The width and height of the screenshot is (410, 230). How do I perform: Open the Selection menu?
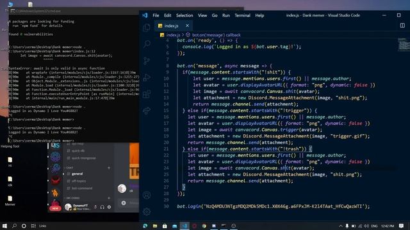(x=184, y=15)
